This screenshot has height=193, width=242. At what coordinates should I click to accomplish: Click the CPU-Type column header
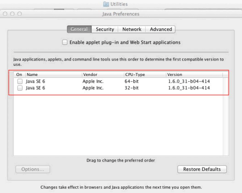point(145,75)
